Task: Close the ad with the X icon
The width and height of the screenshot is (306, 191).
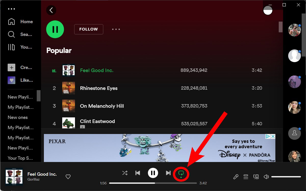Action: pos(273,137)
